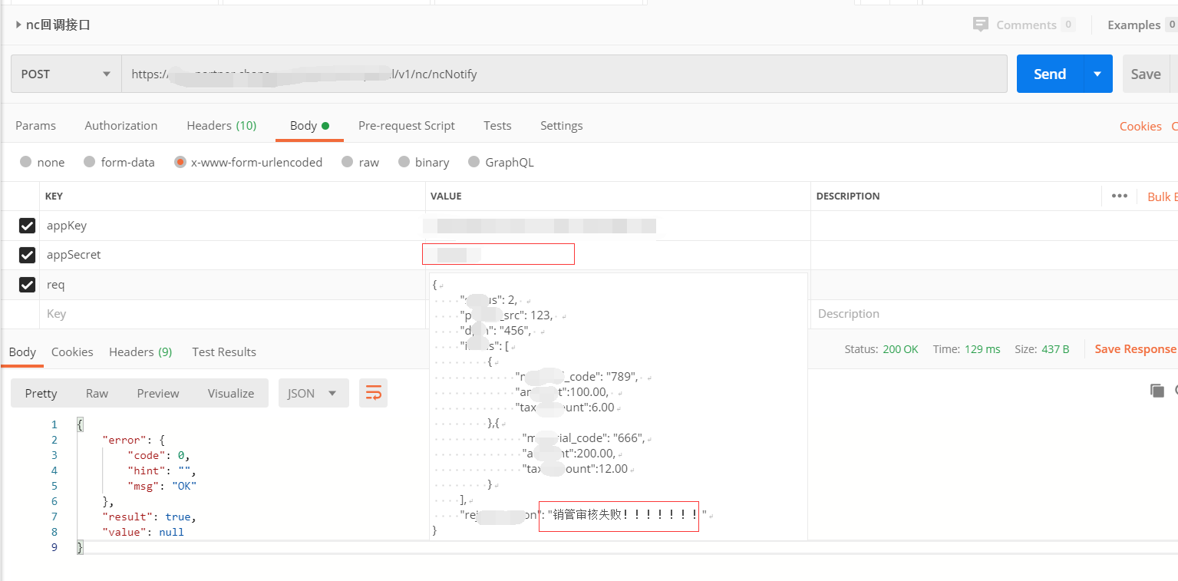Switch response view to Raw
Viewport: 1178px width, 581px height.
97,393
